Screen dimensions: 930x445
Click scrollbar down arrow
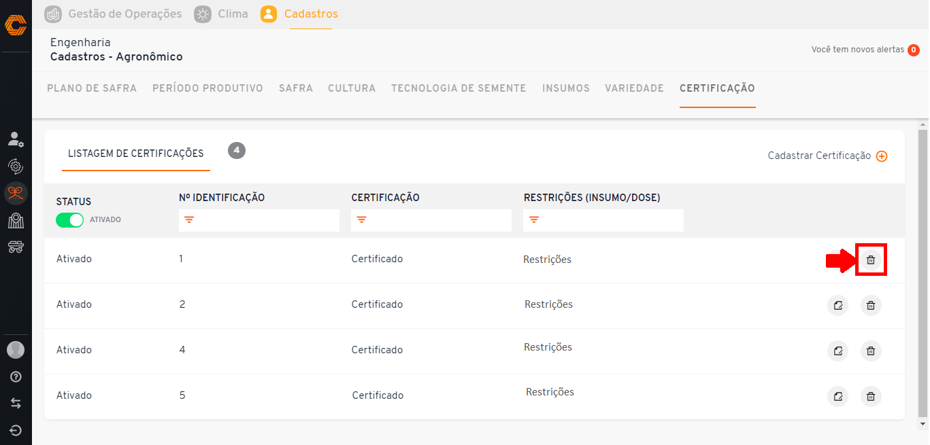[923, 424]
